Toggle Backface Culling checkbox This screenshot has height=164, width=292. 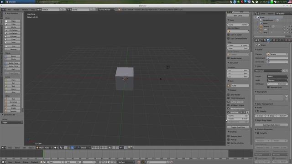pyautogui.click(x=229, y=143)
